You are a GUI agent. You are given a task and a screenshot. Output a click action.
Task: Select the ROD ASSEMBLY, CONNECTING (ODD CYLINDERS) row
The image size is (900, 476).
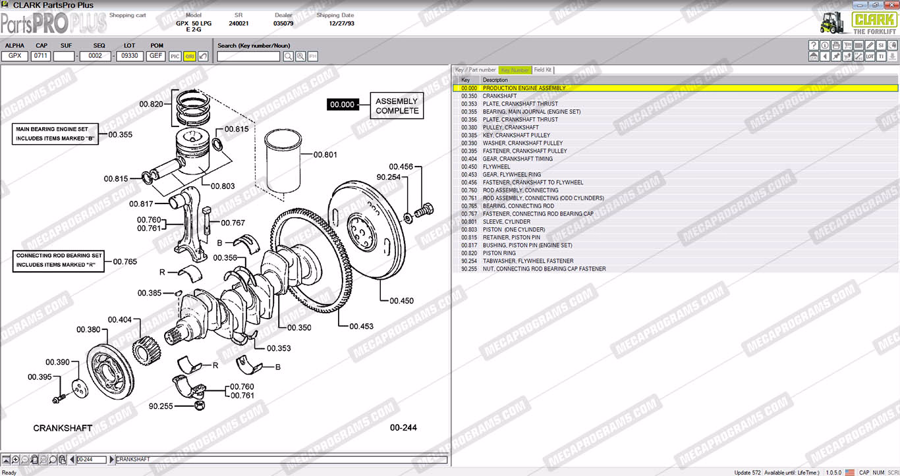[675, 198]
